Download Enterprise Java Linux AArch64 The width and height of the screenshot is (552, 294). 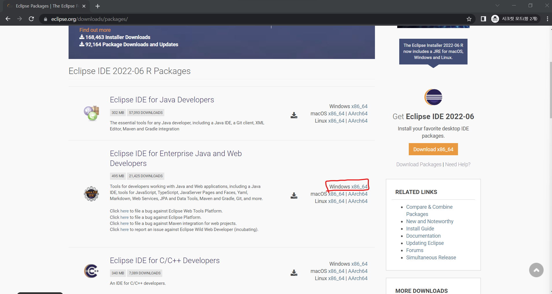point(358,201)
